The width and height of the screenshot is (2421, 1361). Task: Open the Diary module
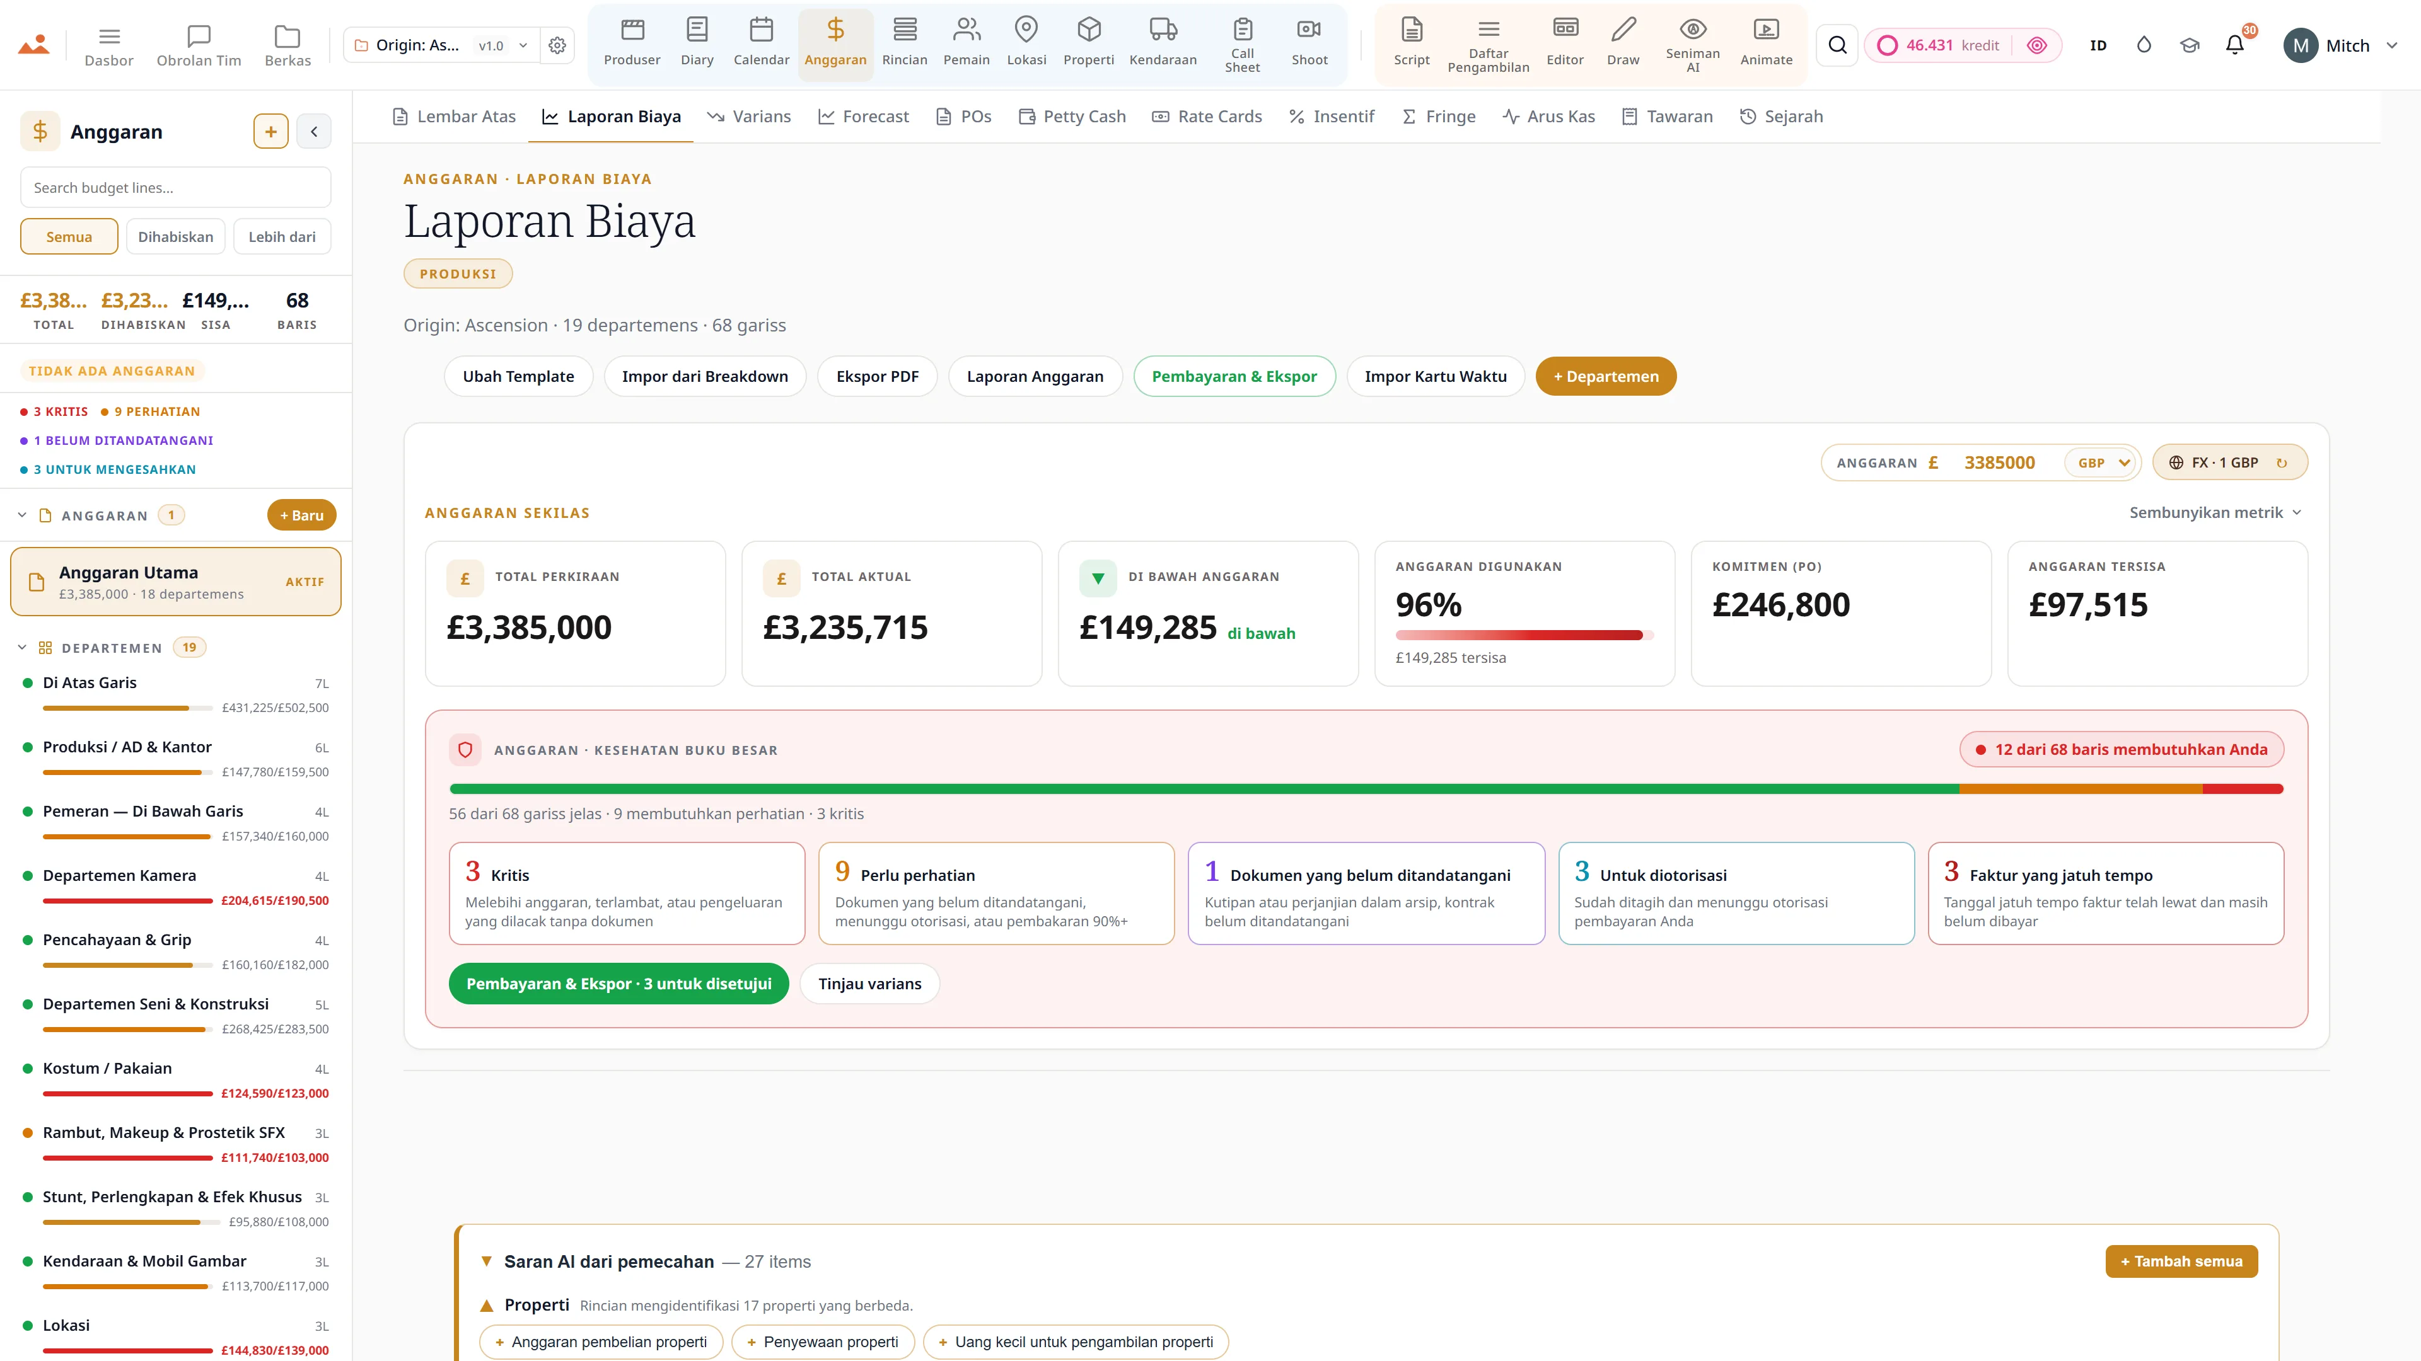point(697,43)
